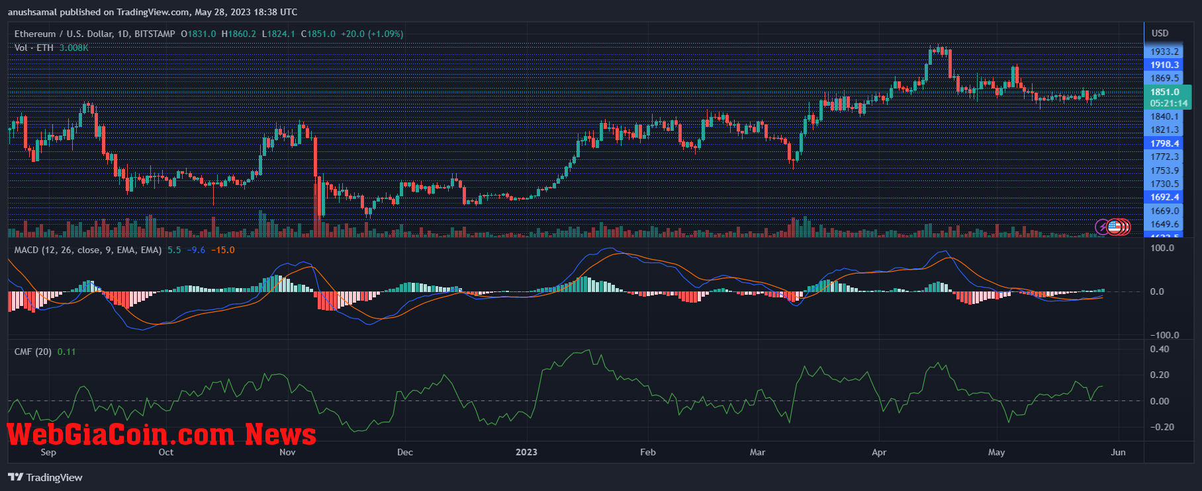This screenshot has width=1202, height=491.
Task: Click the −0.20 CMF scale label
Action: click(1162, 427)
